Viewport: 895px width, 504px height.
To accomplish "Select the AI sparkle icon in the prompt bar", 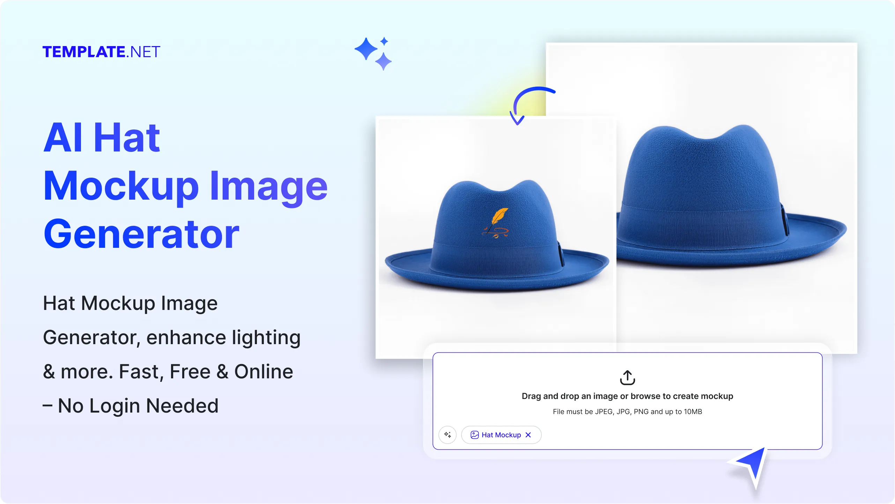I will pyautogui.click(x=447, y=435).
